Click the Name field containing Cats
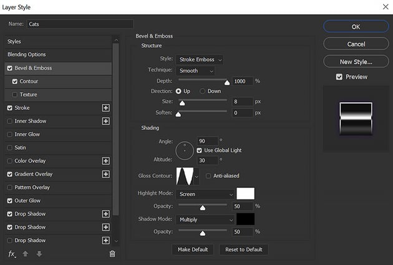Screen dimensions: 393x265 pos(79,24)
